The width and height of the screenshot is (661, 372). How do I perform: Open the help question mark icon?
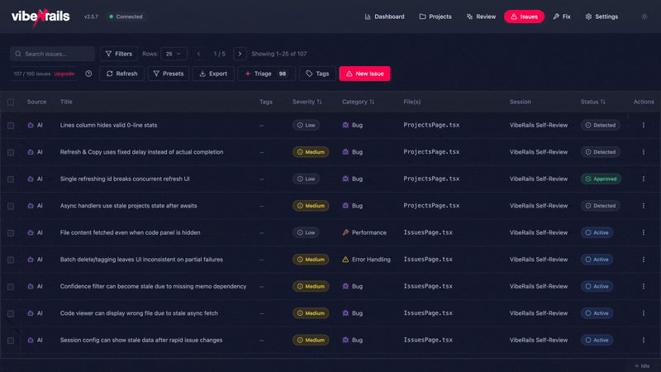click(88, 74)
